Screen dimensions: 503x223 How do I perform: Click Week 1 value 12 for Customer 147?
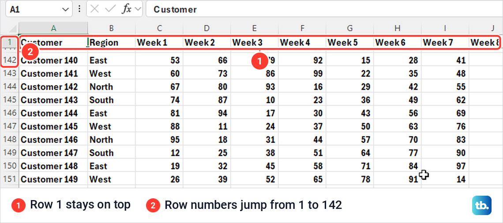[159, 153]
